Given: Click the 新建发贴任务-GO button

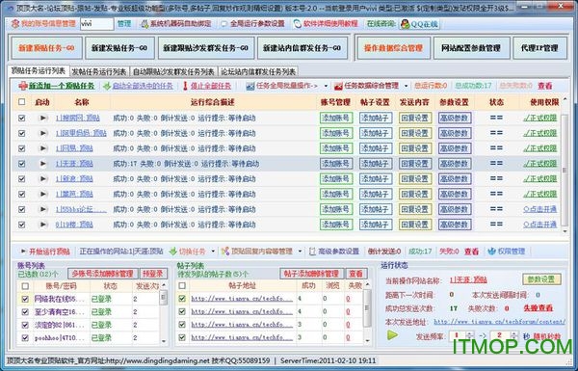Looking at the screenshot, I should (x=119, y=48).
